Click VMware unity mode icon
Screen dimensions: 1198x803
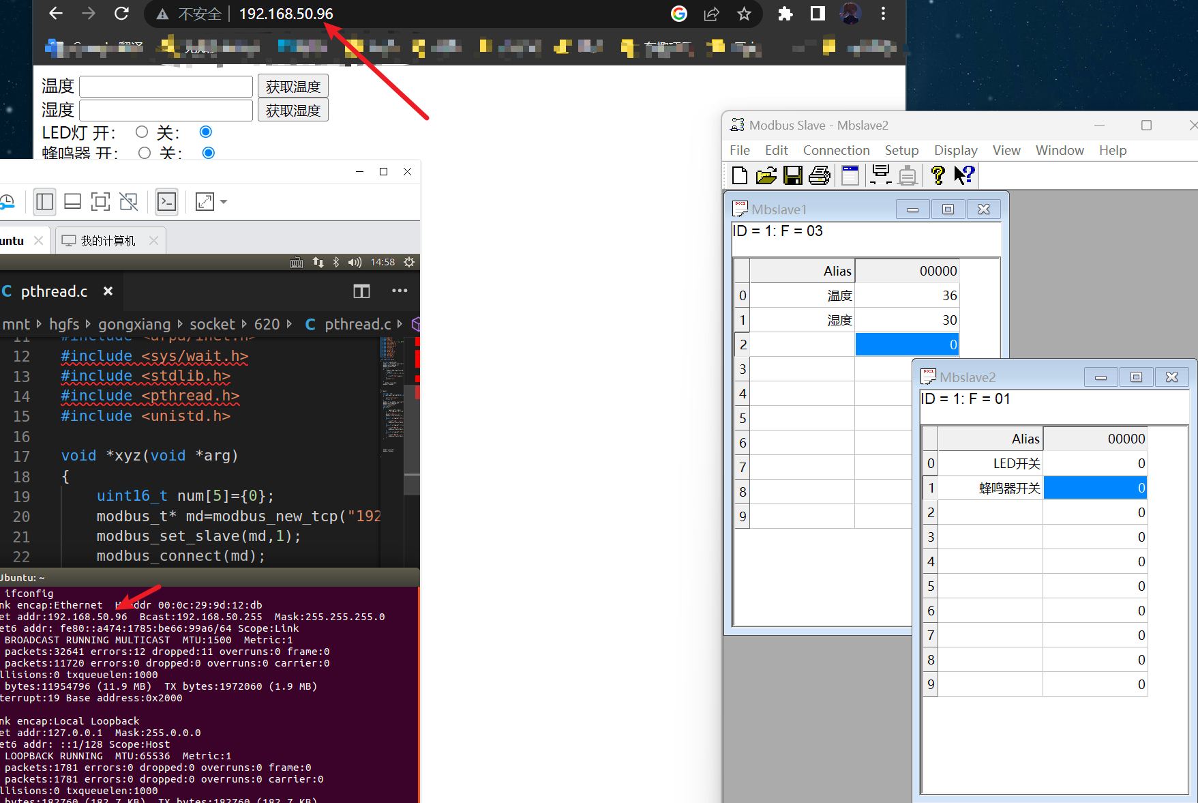click(x=128, y=201)
